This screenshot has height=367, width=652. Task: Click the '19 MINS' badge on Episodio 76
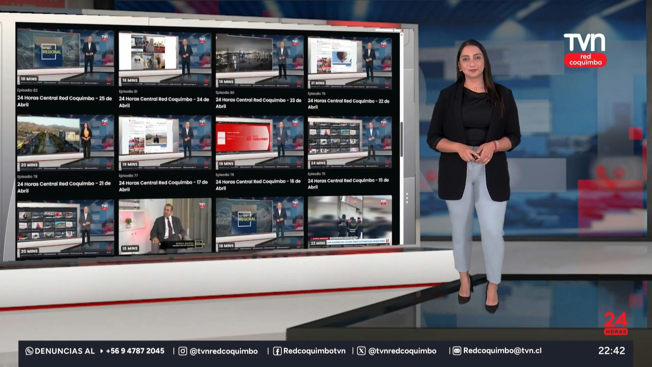pyautogui.click(x=226, y=164)
